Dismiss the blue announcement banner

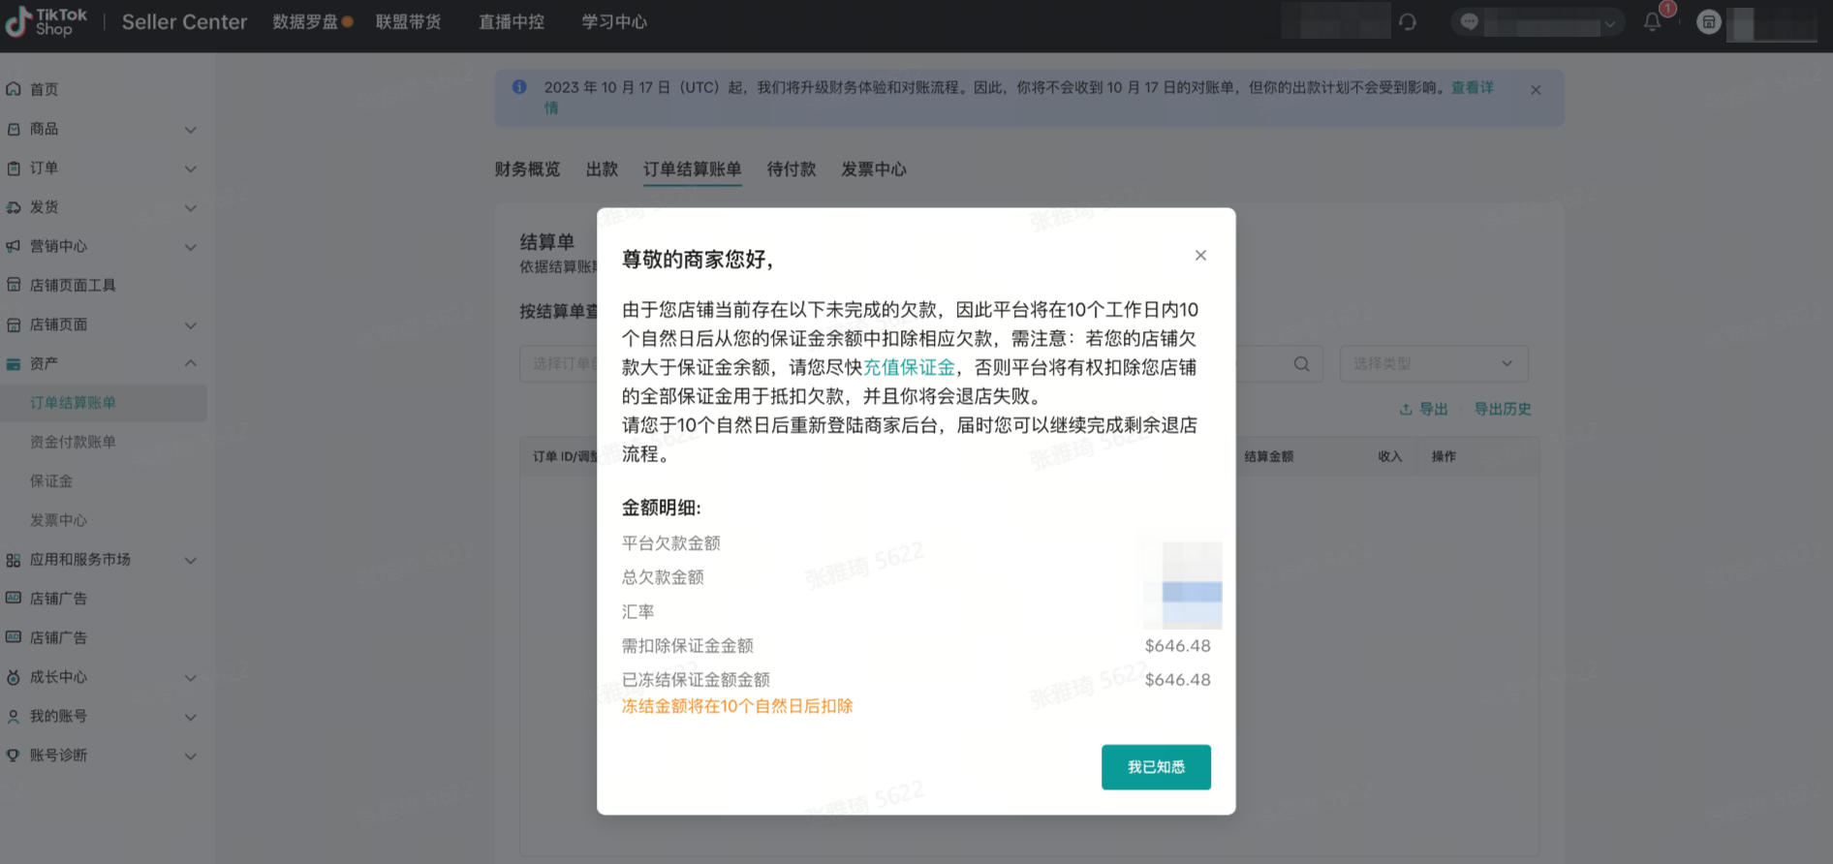click(x=1536, y=90)
